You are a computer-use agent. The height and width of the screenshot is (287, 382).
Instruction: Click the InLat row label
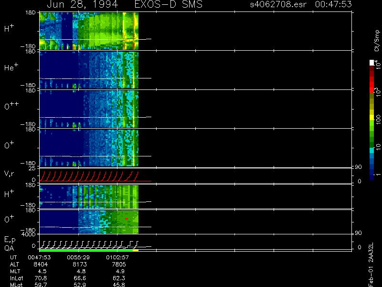pos(16,278)
